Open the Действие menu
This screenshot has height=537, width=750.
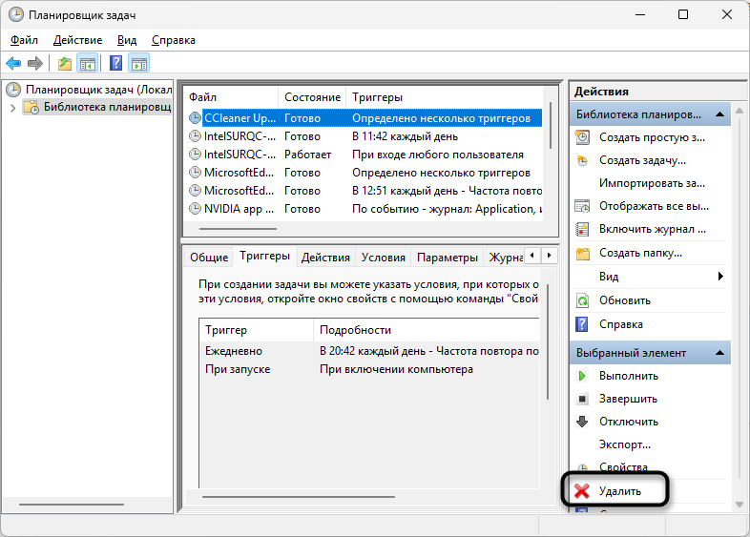coord(77,40)
